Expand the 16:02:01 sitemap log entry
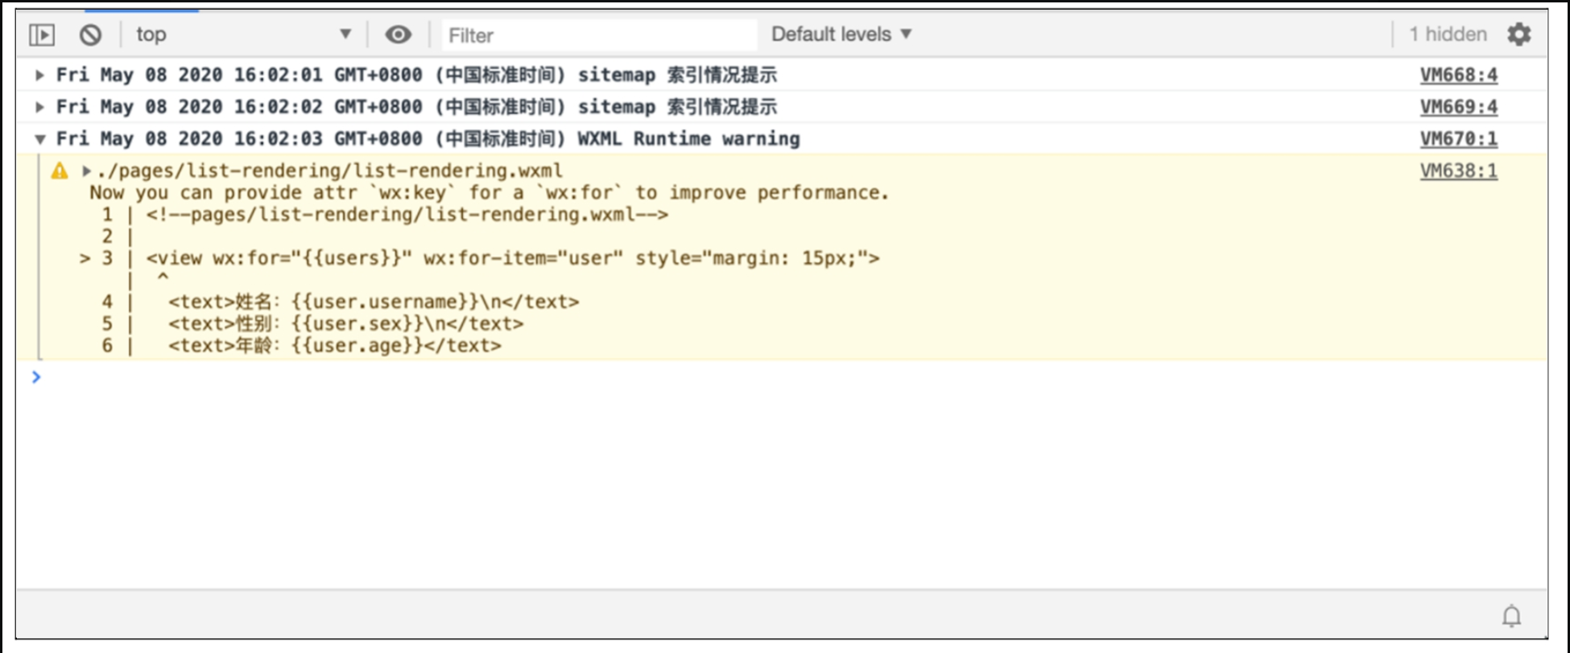Image resolution: width=1570 pixels, height=653 pixels. pos(39,75)
